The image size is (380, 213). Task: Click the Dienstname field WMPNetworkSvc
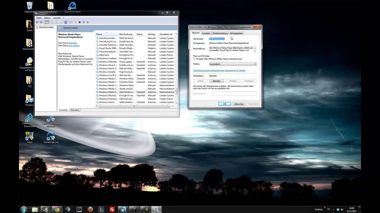pyautogui.click(x=217, y=39)
